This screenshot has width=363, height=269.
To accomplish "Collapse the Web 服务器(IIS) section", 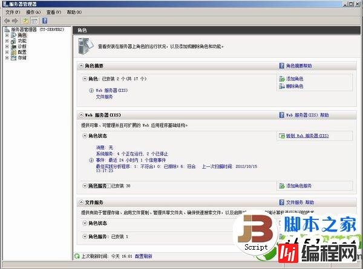I will click(x=81, y=115).
